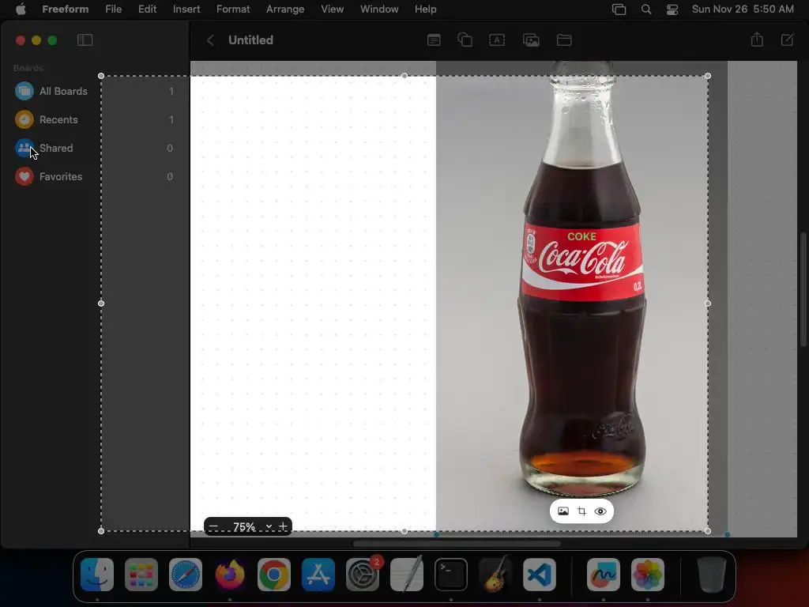
Task: Create a new board
Action: [x=788, y=40]
